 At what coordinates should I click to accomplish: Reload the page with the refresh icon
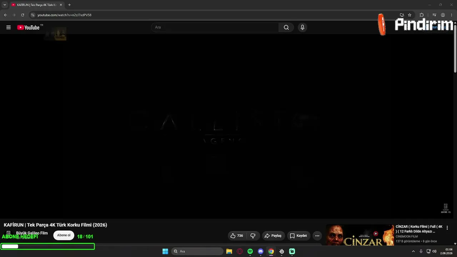tap(22, 15)
